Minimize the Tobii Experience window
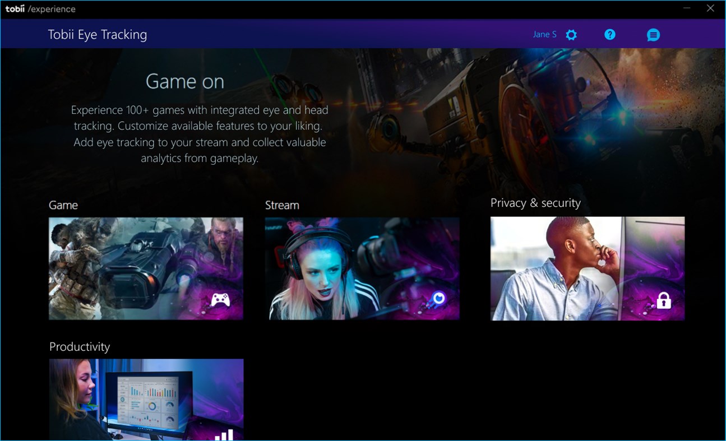726x441 pixels. tap(687, 8)
